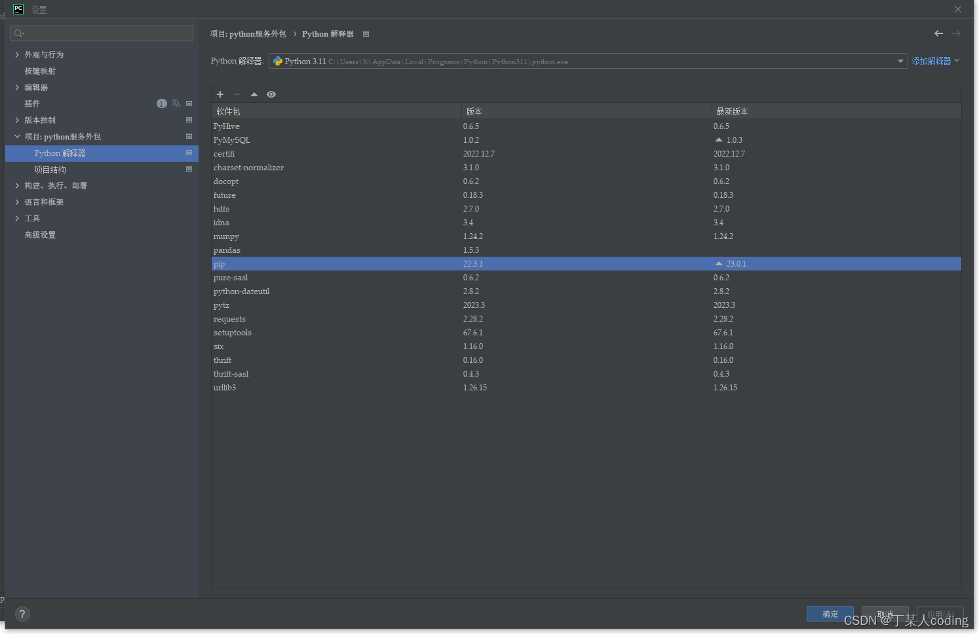Click the upgrade arrow toolbar icon
Viewport: 979px width, 634px height.
[254, 94]
